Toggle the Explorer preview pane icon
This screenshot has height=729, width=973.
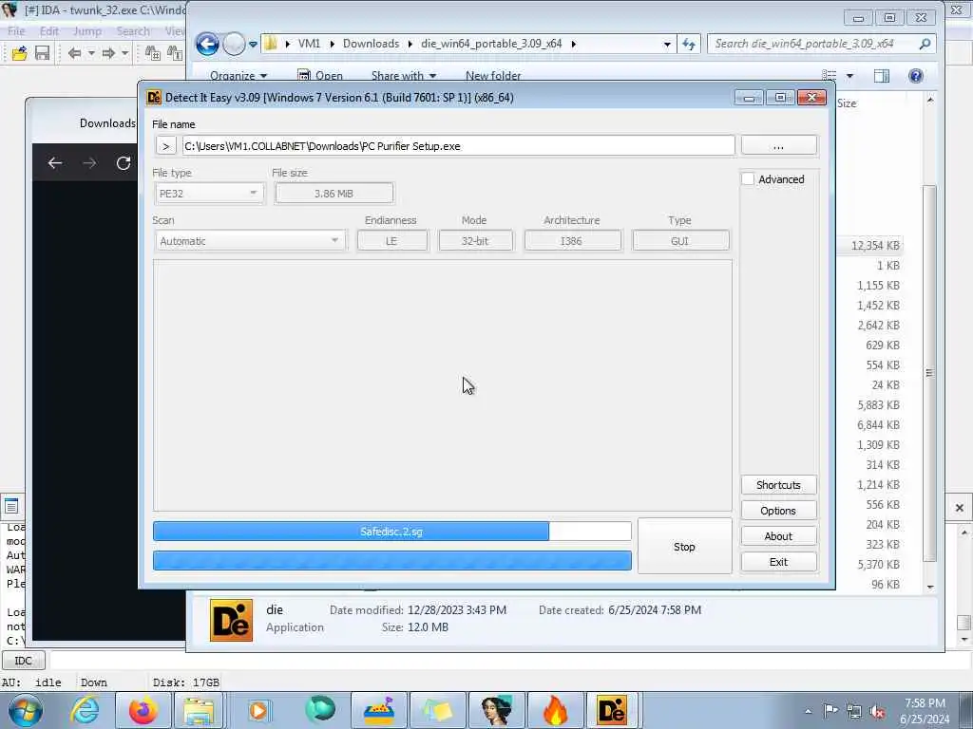tap(881, 76)
